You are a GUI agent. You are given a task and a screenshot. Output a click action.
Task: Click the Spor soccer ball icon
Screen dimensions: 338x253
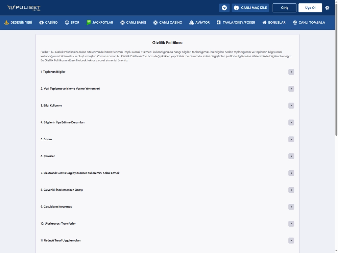(67, 22)
